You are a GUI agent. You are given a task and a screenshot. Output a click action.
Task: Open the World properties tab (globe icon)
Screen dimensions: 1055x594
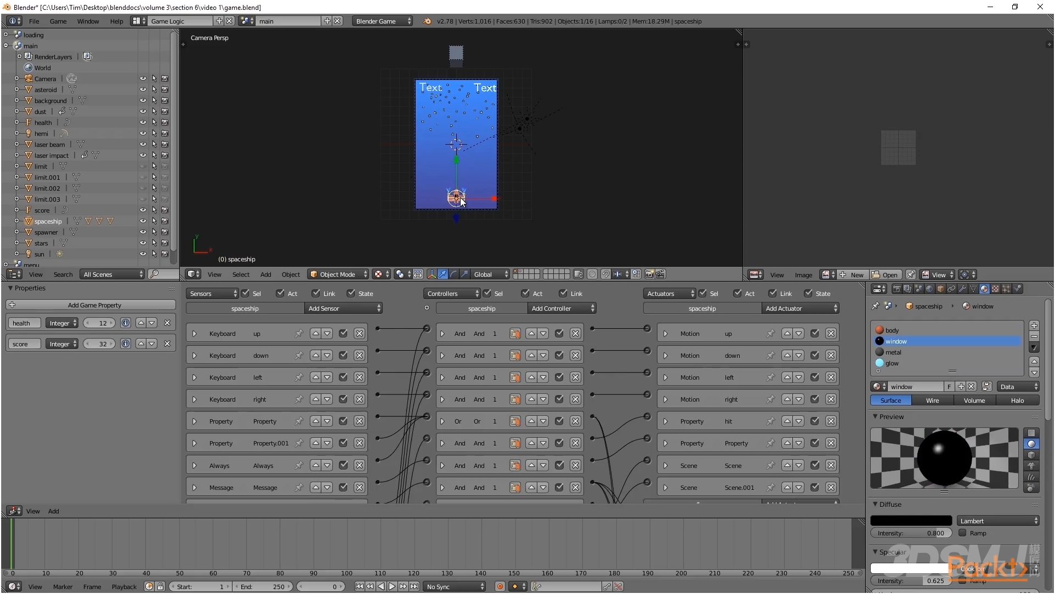pos(929,289)
